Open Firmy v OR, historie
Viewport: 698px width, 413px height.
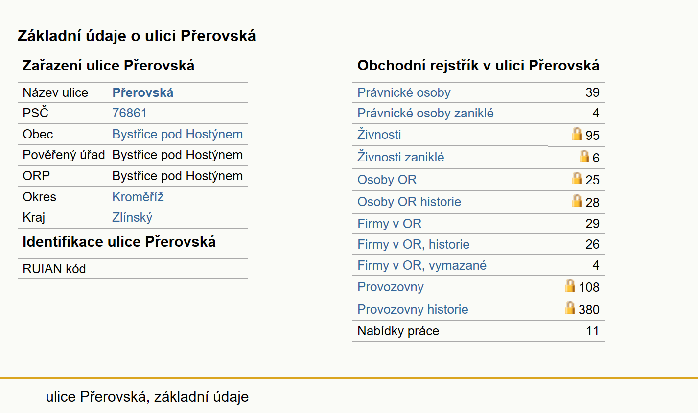pyautogui.click(x=413, y=244)
